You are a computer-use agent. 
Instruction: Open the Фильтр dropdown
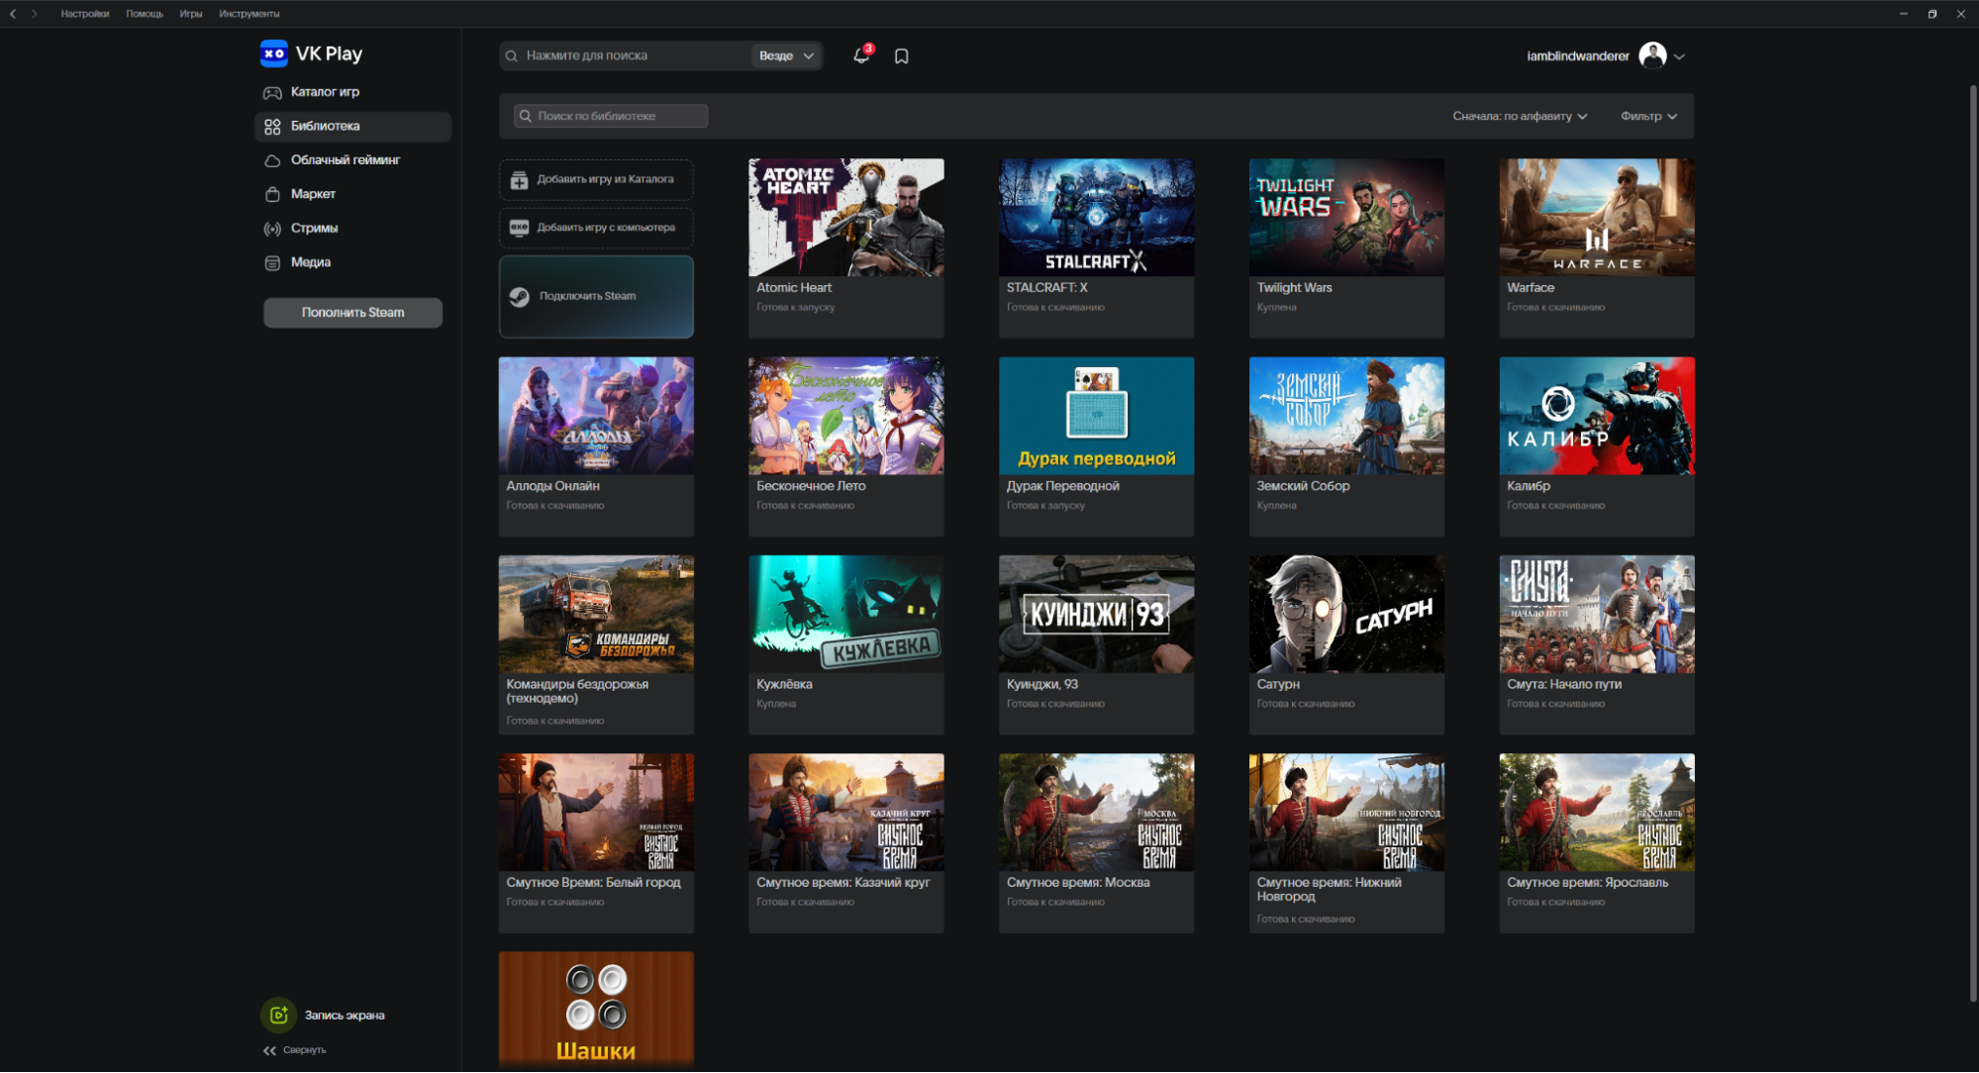point(1648,116)
